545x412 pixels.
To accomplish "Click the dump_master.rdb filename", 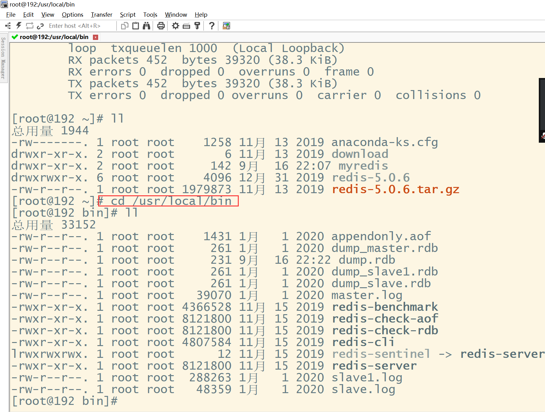I will (x=385, y=248).
